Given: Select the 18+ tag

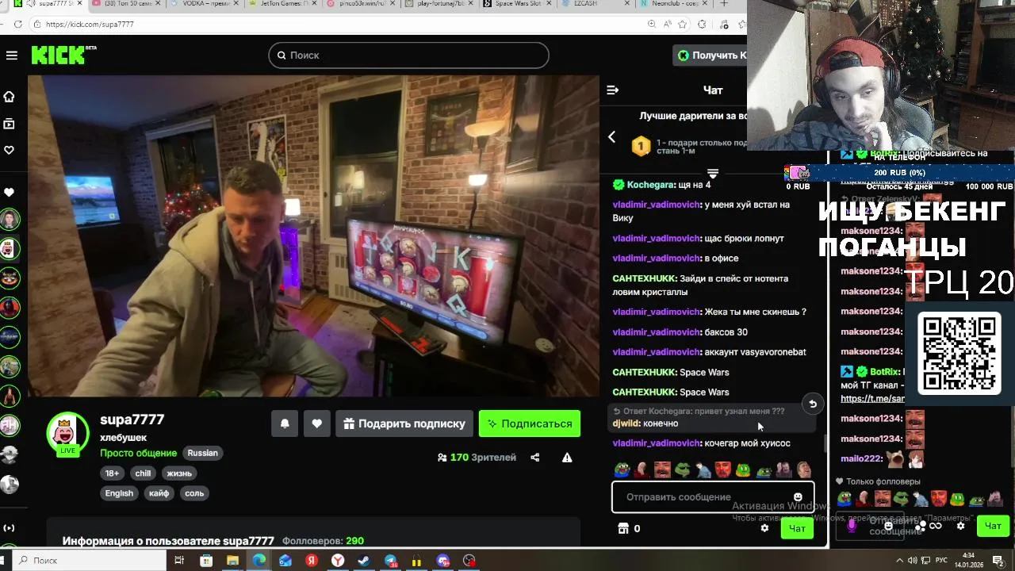Looking at the screenshot, I should click(112, 473).
